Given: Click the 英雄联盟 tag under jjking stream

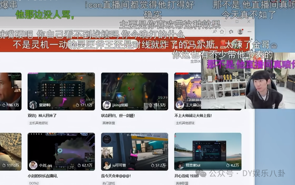Looking at the screenshot, I should click(108, 123).
